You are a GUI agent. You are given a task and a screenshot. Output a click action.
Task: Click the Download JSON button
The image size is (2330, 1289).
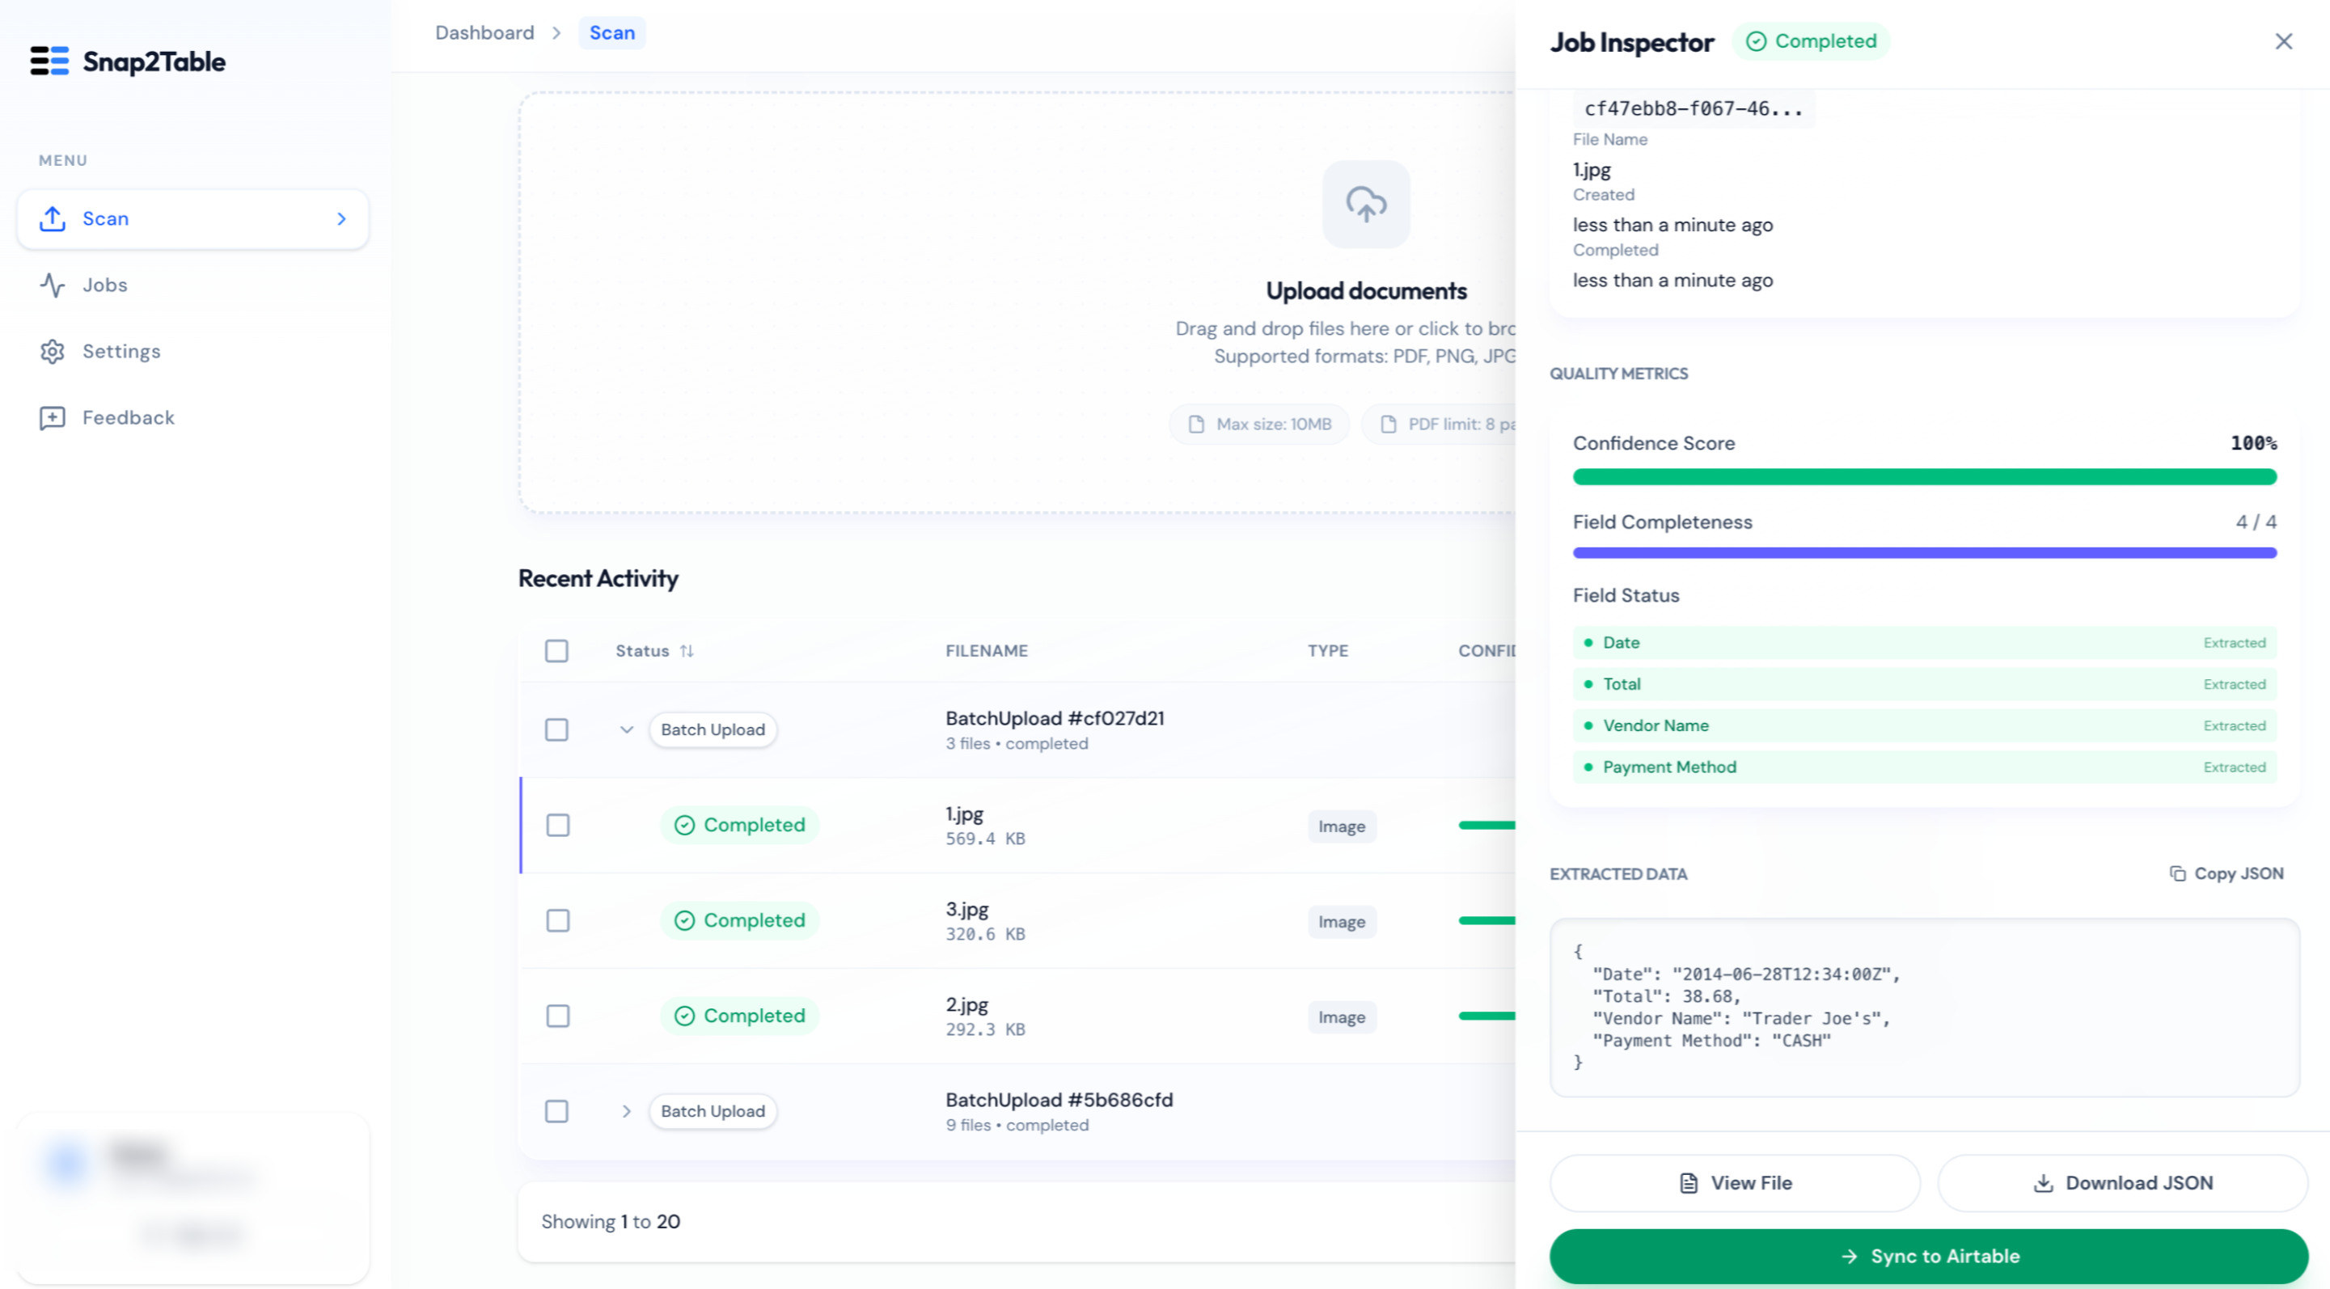pos(2122,1182)
